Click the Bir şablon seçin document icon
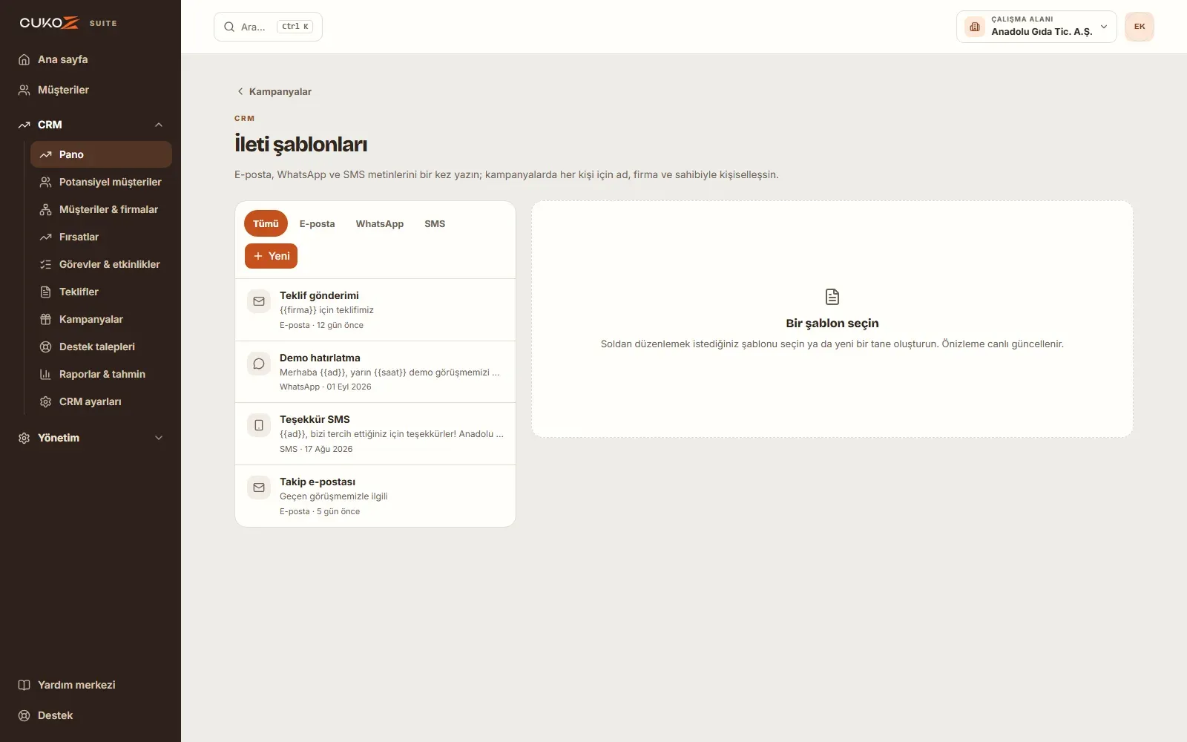This screenshot has height=742, width=1187. 832,297
